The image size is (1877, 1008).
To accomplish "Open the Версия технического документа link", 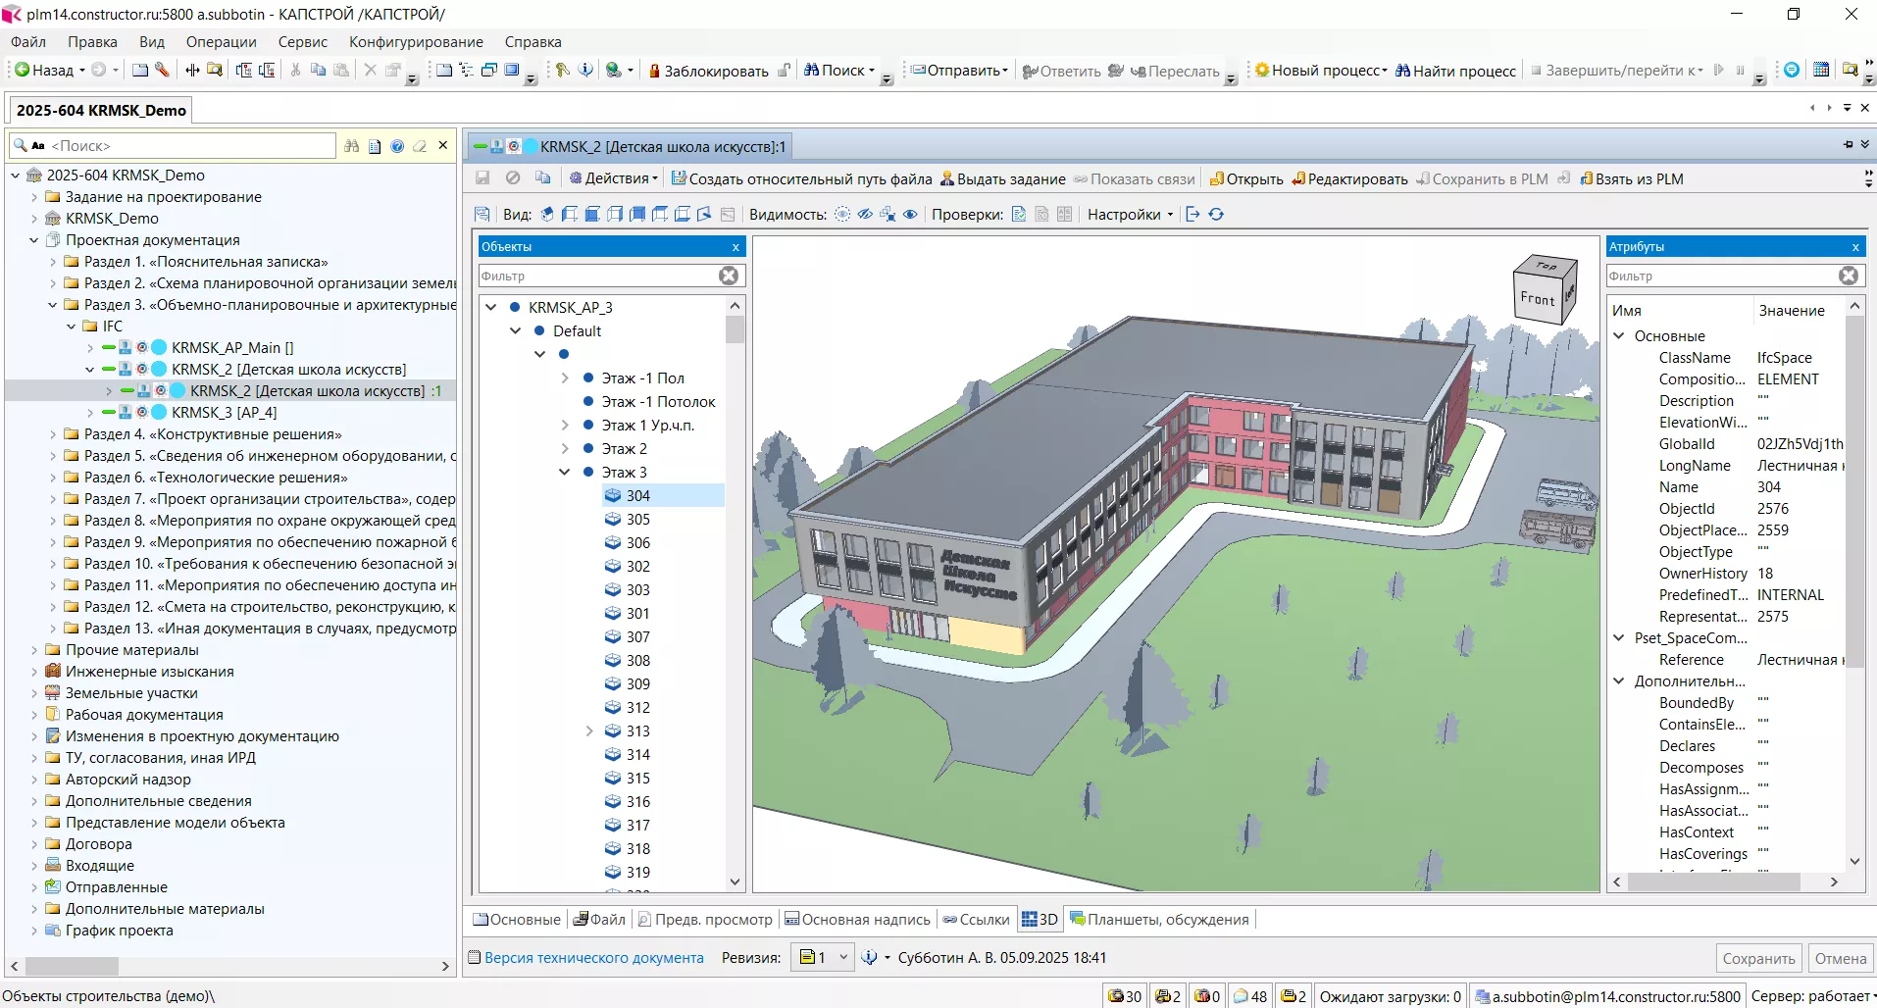I will click(x=593, y=958).
